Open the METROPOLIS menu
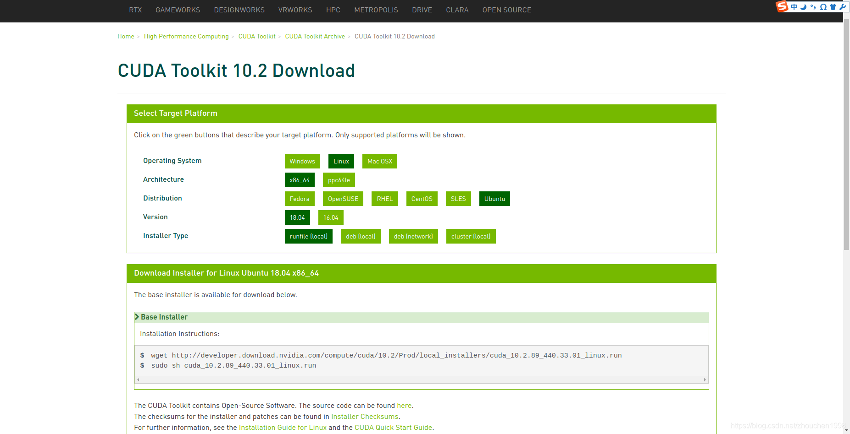This screenshot has height=434, width=850. (x=376, y=10)
